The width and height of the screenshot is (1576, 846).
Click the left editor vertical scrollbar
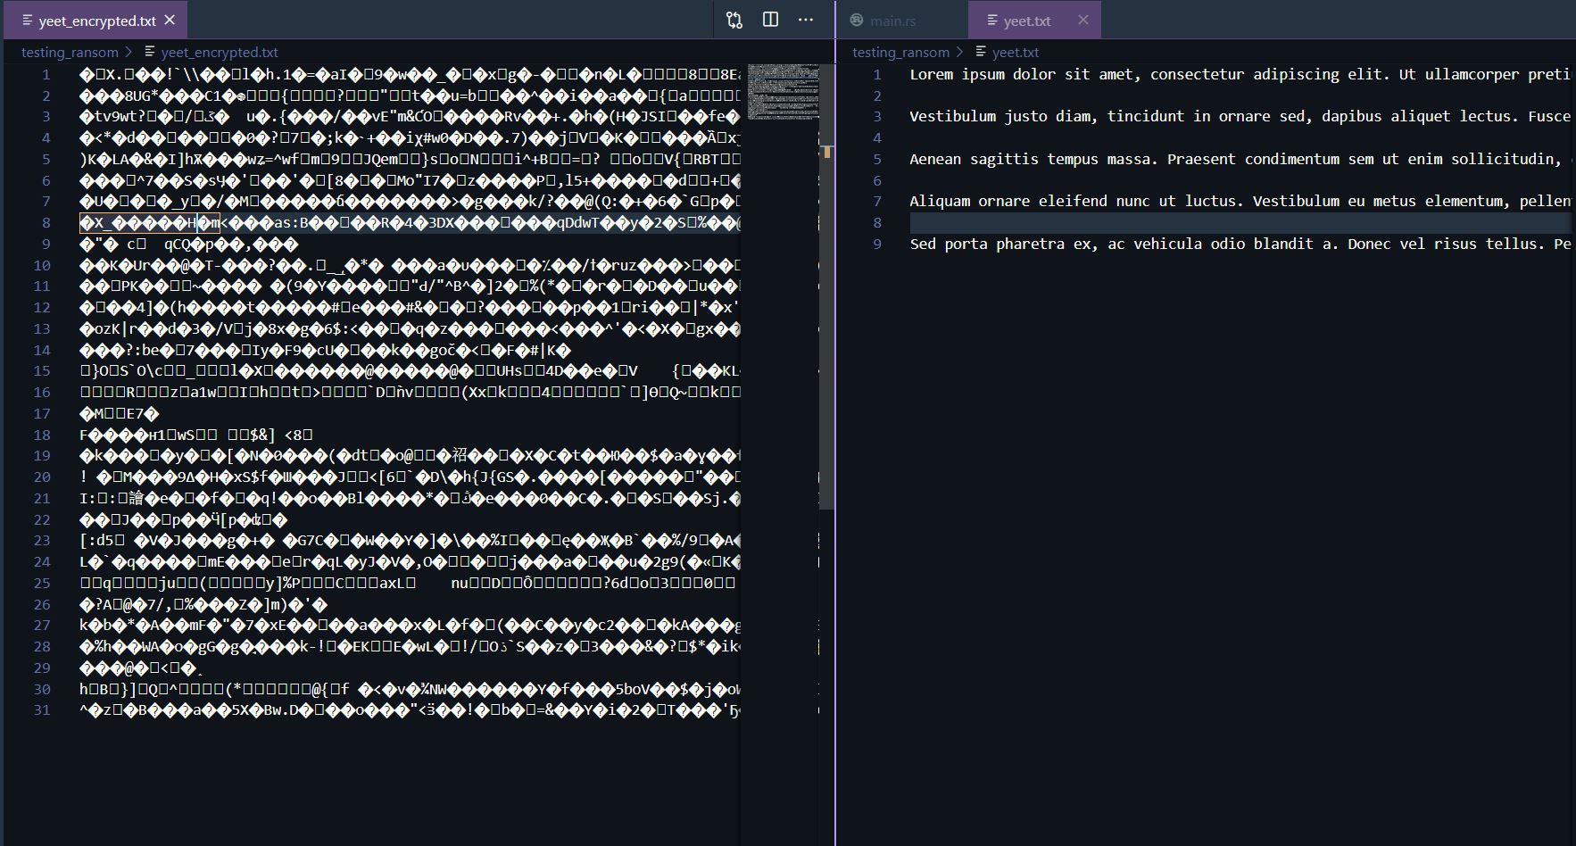click(x=827, y=286)
